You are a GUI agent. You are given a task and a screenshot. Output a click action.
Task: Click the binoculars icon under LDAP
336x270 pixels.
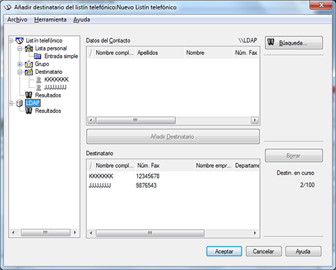[29, 111]
